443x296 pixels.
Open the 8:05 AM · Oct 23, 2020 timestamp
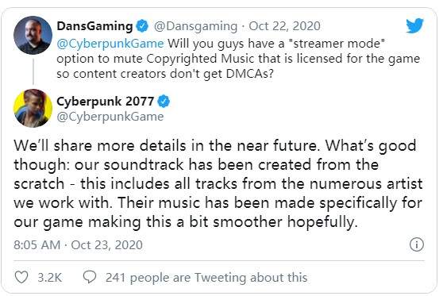click(79, 245)
